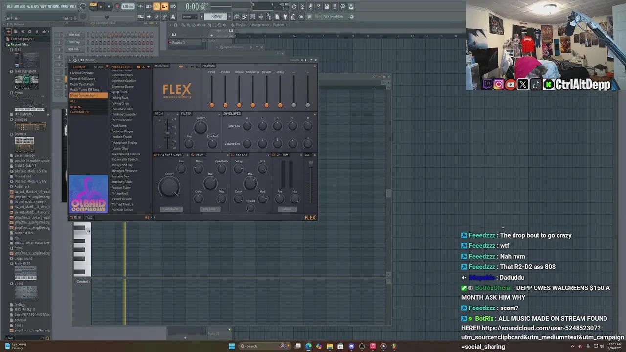Open the Olbaid Compendium pack artwork
The image size is (626, 352).
[89, 194]
